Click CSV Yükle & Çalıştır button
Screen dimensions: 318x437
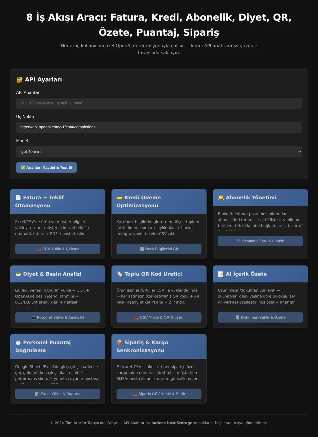[58, 249]
